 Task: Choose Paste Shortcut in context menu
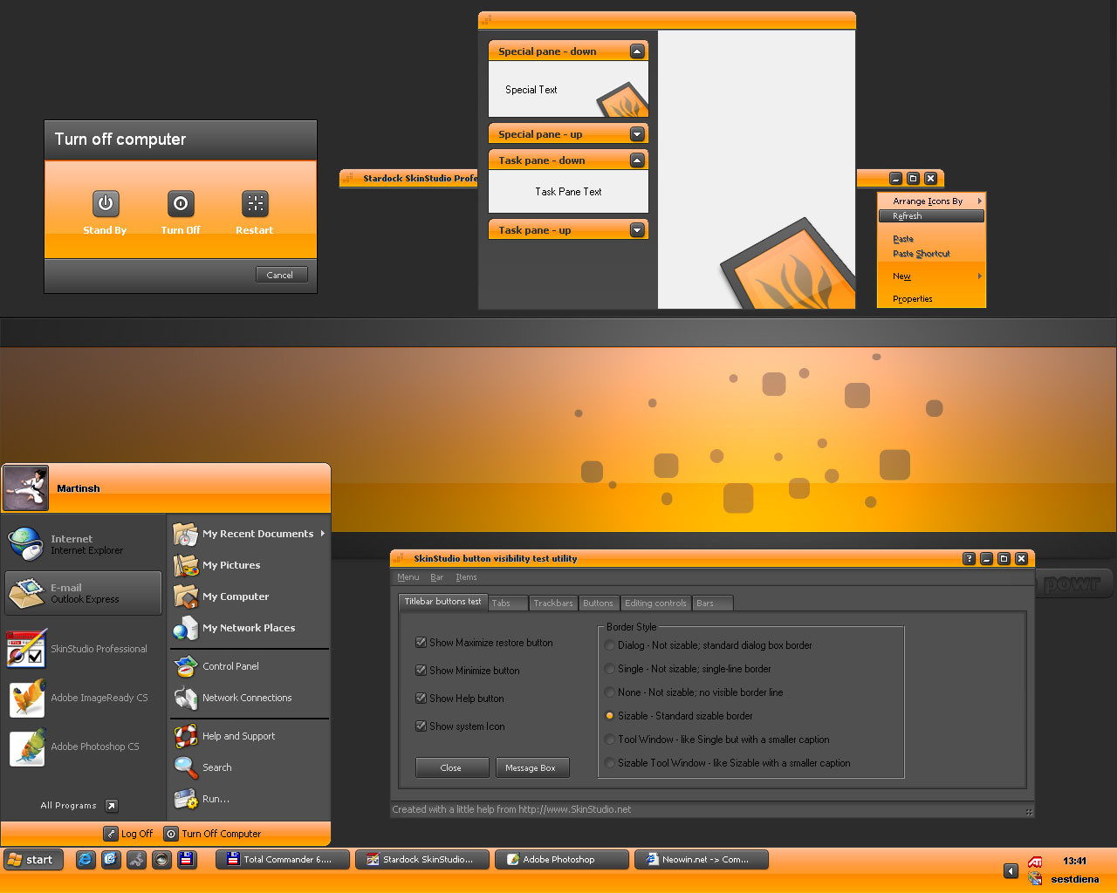pos(932,254)
